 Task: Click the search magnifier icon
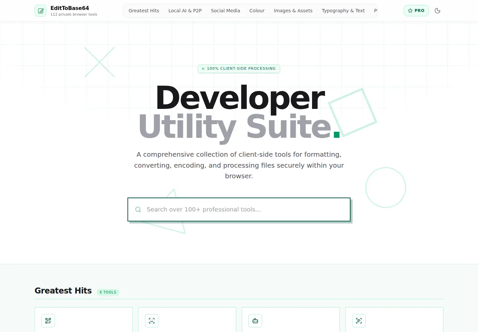(138, 209)
